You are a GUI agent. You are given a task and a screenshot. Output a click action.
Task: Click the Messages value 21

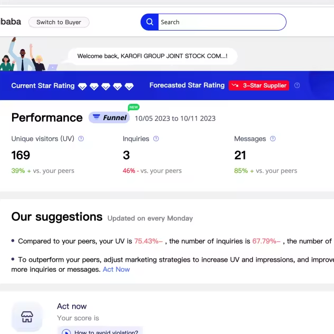(x=240, y=155)
